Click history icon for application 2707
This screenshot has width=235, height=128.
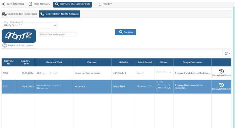(x=222, y=85)
